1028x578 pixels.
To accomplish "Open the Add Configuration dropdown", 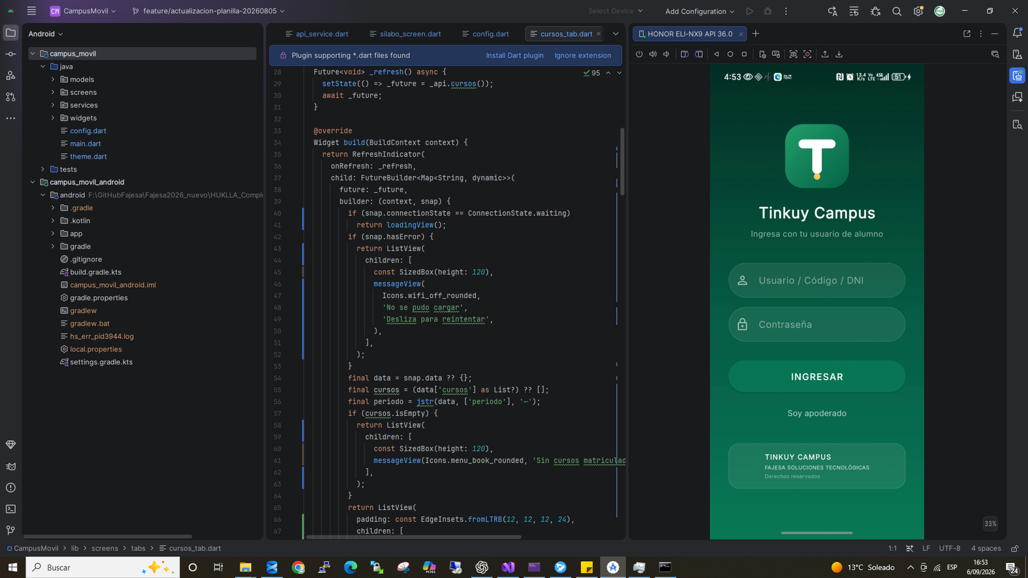I will click(700, 12).
